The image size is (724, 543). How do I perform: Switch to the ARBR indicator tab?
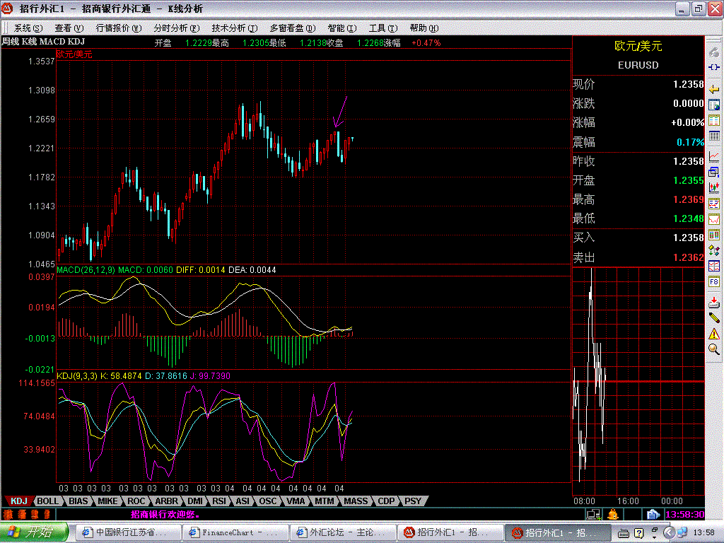[166, 501]
